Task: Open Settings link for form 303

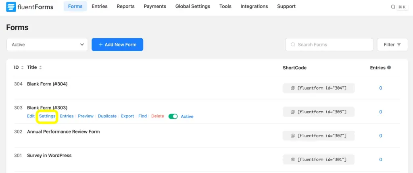Action: click(48, 116)
